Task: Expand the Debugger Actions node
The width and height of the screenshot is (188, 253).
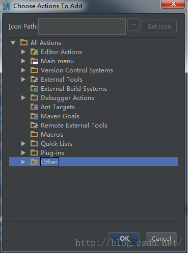Action: click(23, 97)
